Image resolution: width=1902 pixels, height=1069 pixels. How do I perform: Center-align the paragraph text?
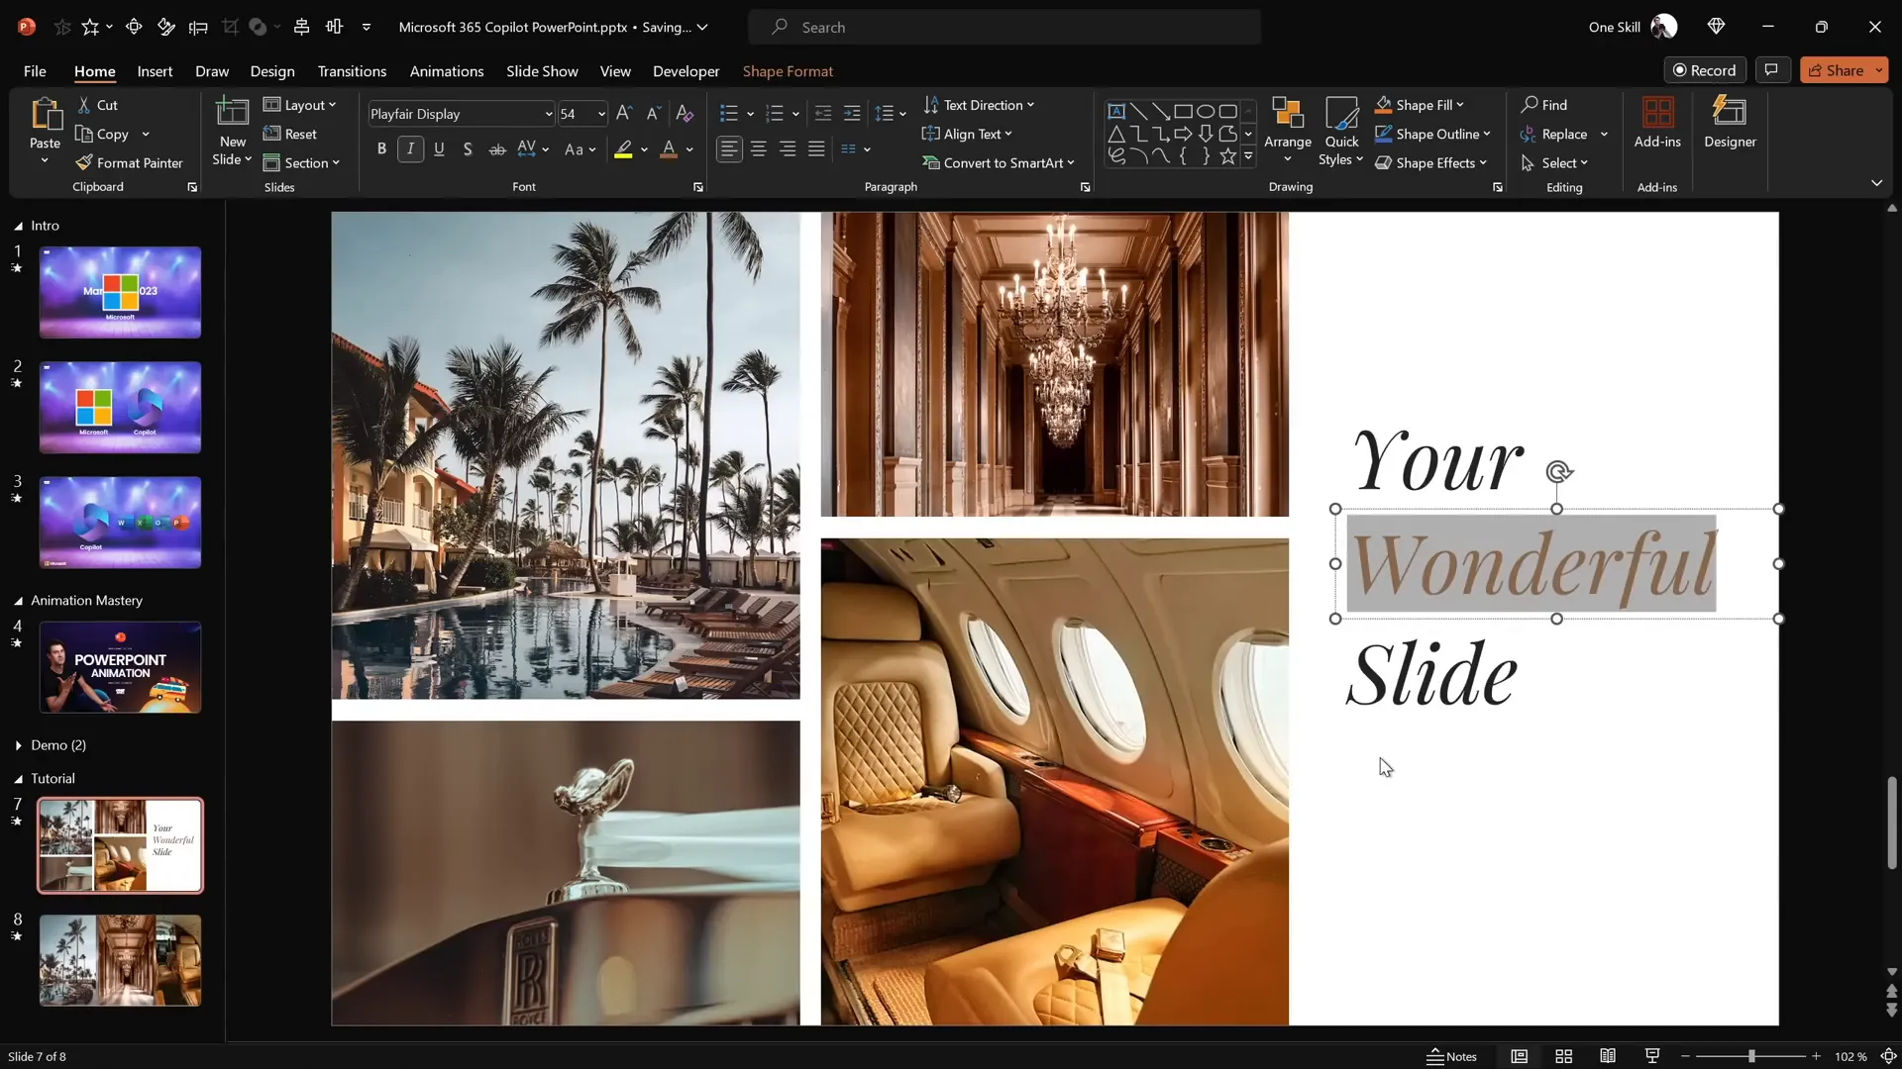tap(759, 149)
